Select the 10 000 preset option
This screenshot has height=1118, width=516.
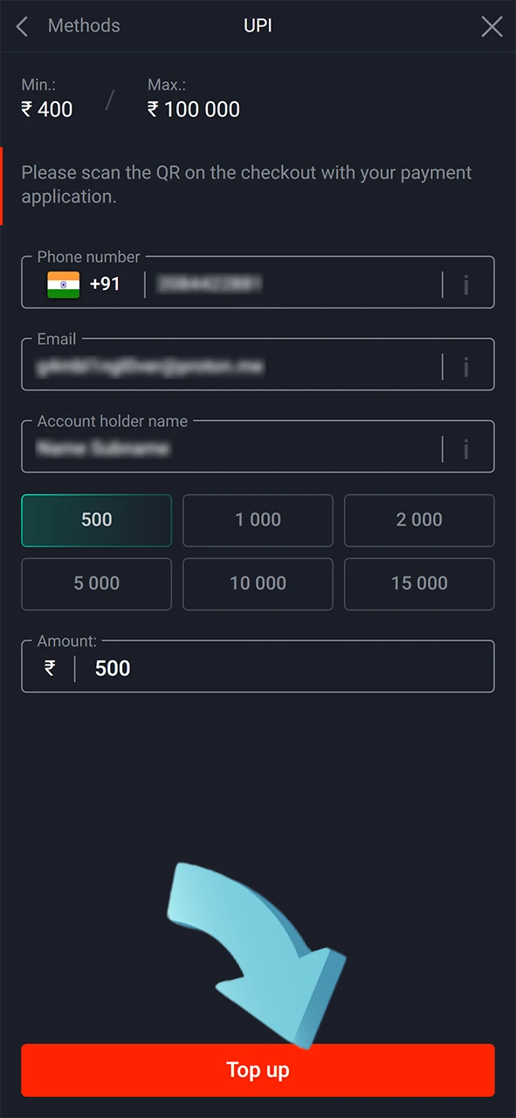(x=258, y=583)
